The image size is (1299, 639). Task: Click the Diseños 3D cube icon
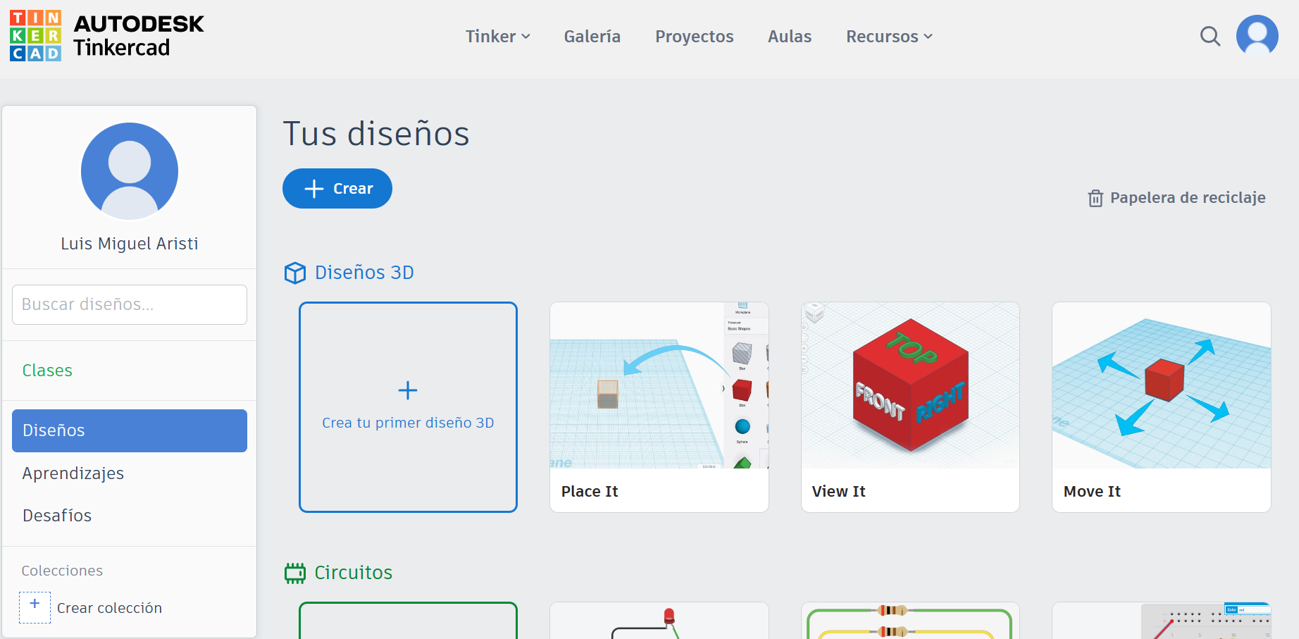tap(294, 273)
